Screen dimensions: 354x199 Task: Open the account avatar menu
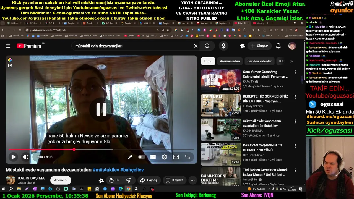(292, 46)
